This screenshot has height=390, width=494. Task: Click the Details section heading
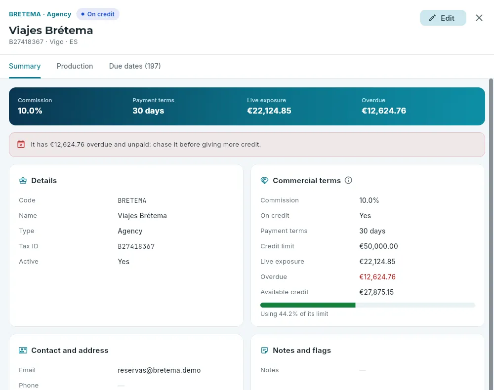44,181
